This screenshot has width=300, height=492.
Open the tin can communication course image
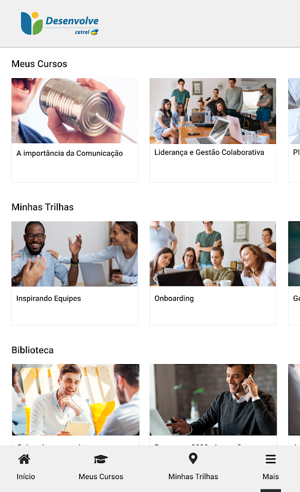(74, 111)
